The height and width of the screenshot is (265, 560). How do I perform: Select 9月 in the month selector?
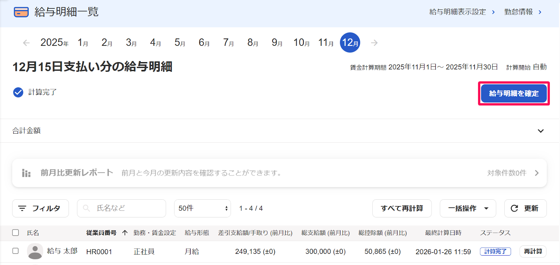tap(277, 43)
